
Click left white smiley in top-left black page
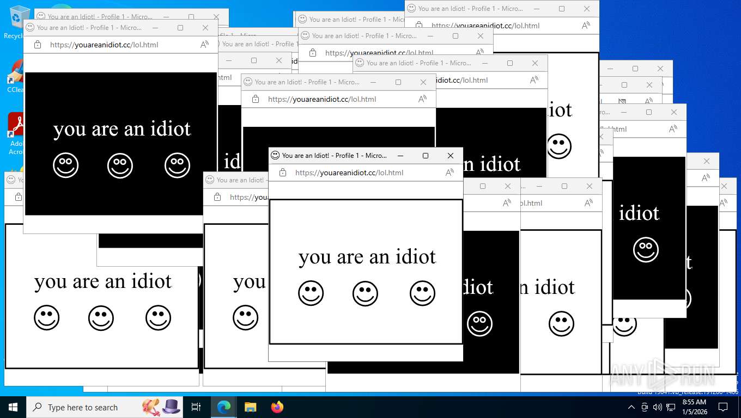pyautogui.click(x=66, y=165)
